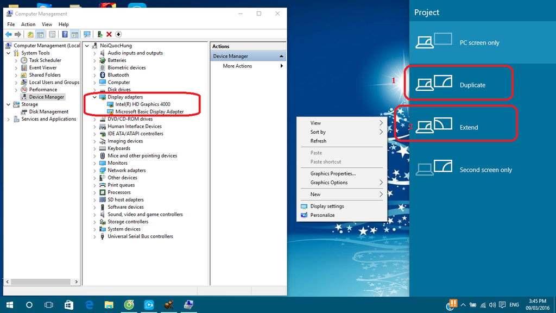The height and width of the screenshot is (313, 556).
Task: Collapse the Device Manager actions header arrow
Action: [x=281, y=56]
